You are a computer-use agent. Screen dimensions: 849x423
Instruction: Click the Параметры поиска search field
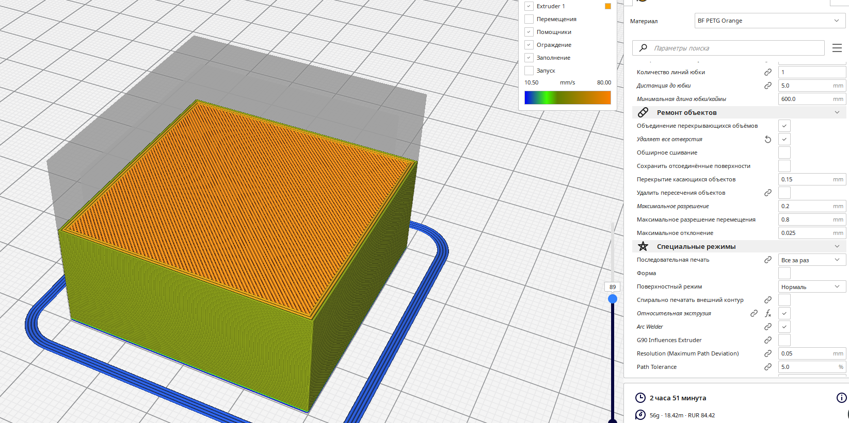728,48
